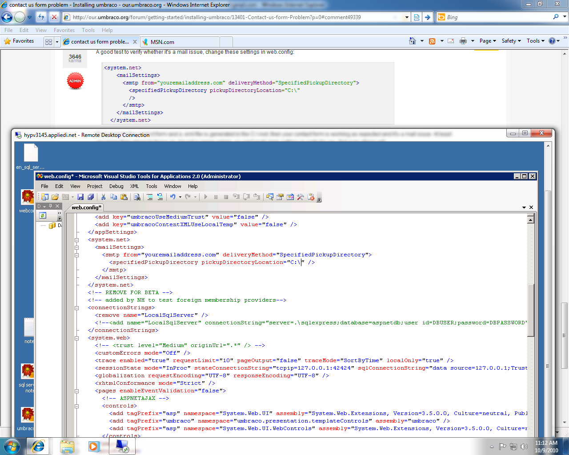Click the Copy toolbar icon
The height and width of the screenshot is (455, 569).
(113, 197)
